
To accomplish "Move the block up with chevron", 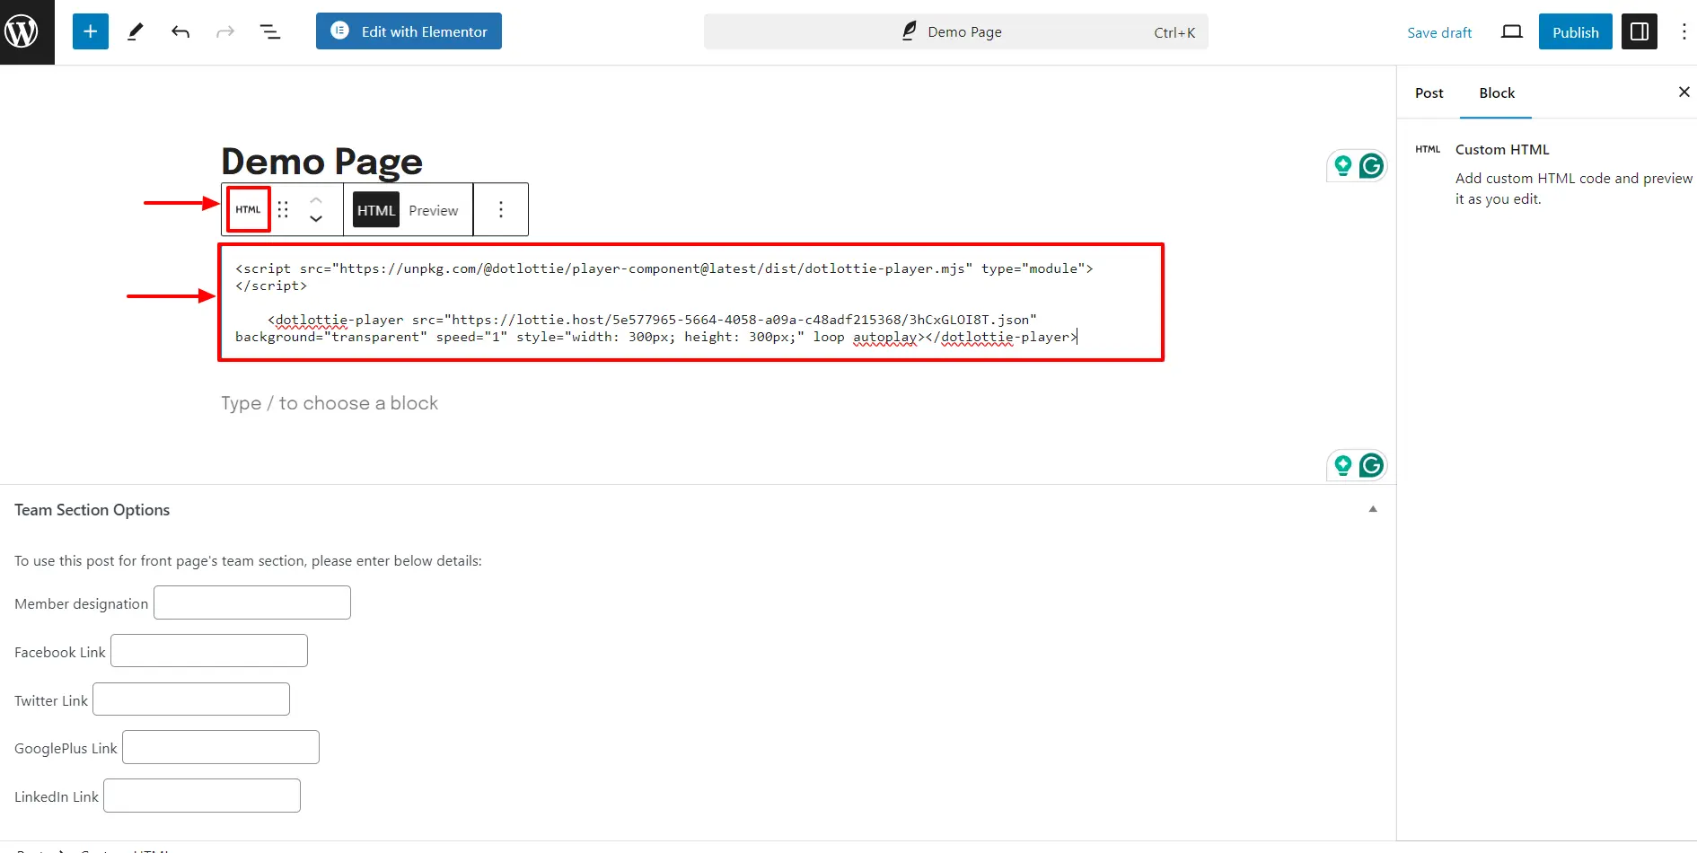I will tap(316, 199).
